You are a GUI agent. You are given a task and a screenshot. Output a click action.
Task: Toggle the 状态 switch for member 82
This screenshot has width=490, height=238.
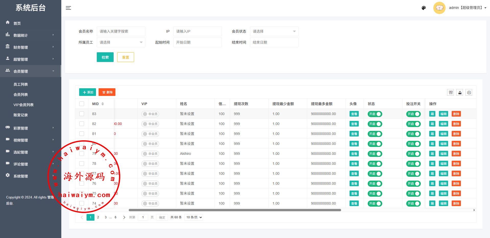point(375,124)
